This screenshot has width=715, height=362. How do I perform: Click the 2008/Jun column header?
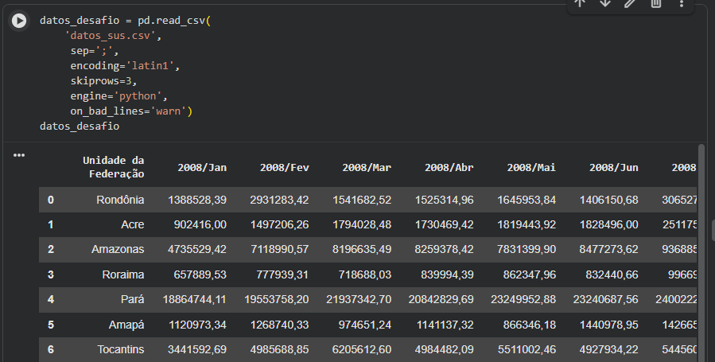pyautogui.click(x=614, y=168)
